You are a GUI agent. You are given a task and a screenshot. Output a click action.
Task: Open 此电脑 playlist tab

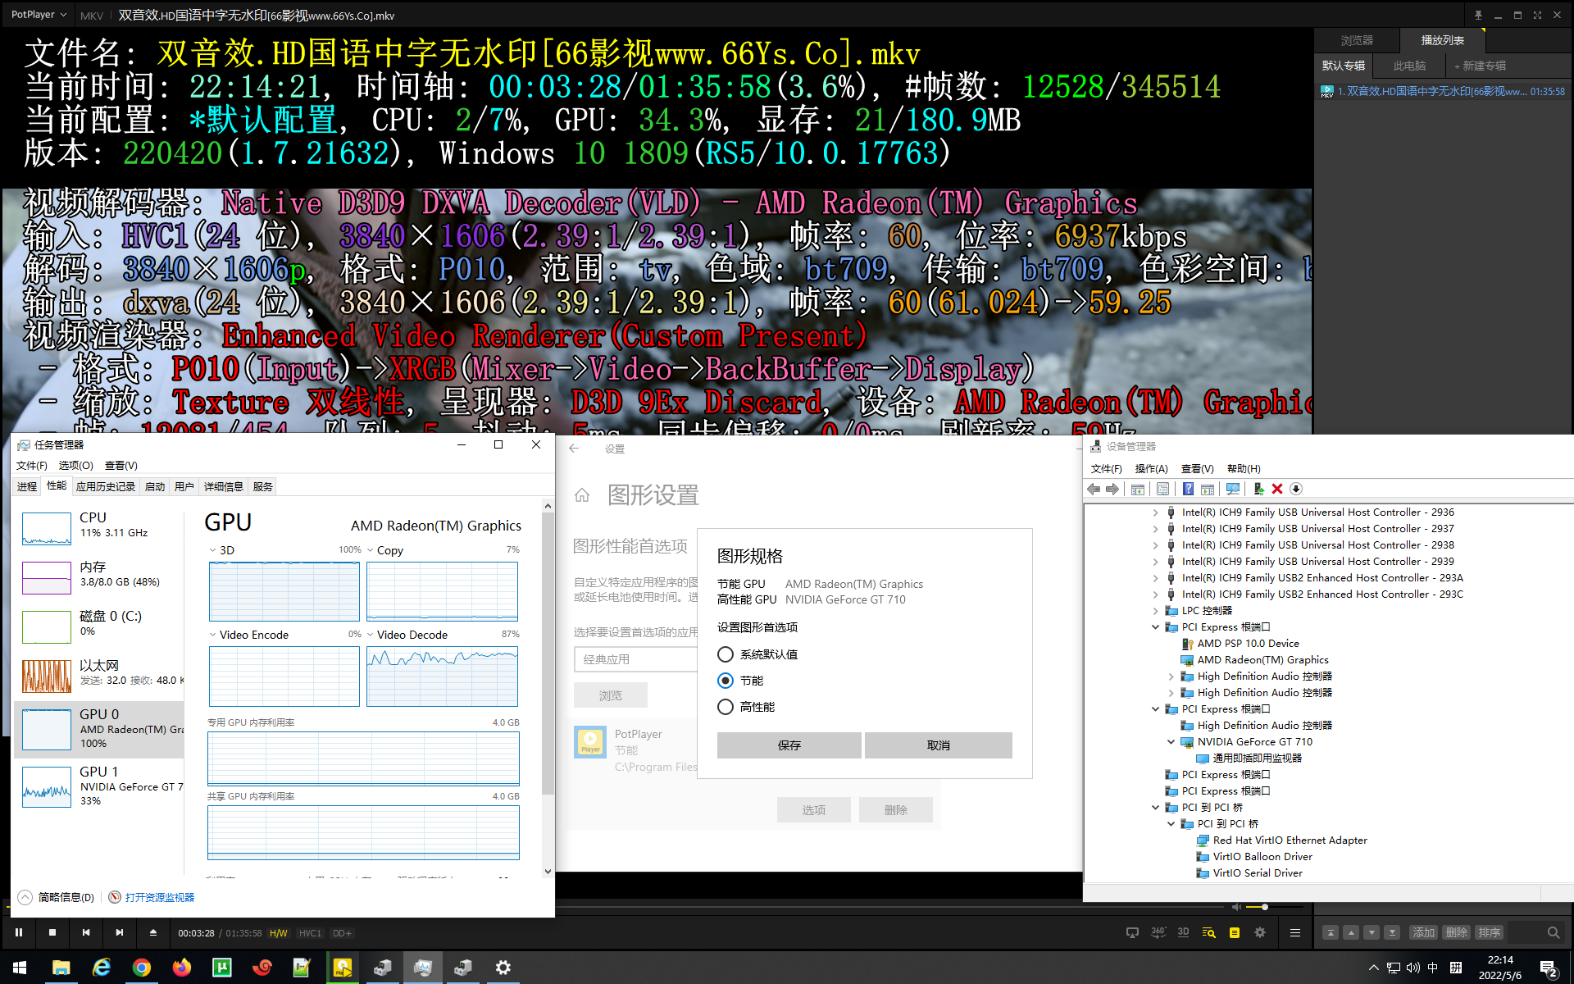coord(1409,66)
